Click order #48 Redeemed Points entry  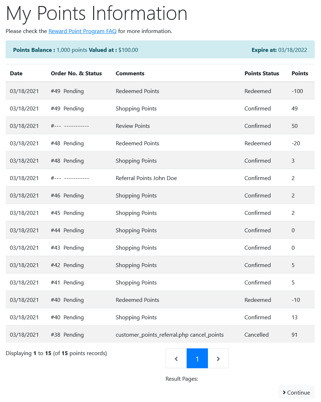pos(160,143)
